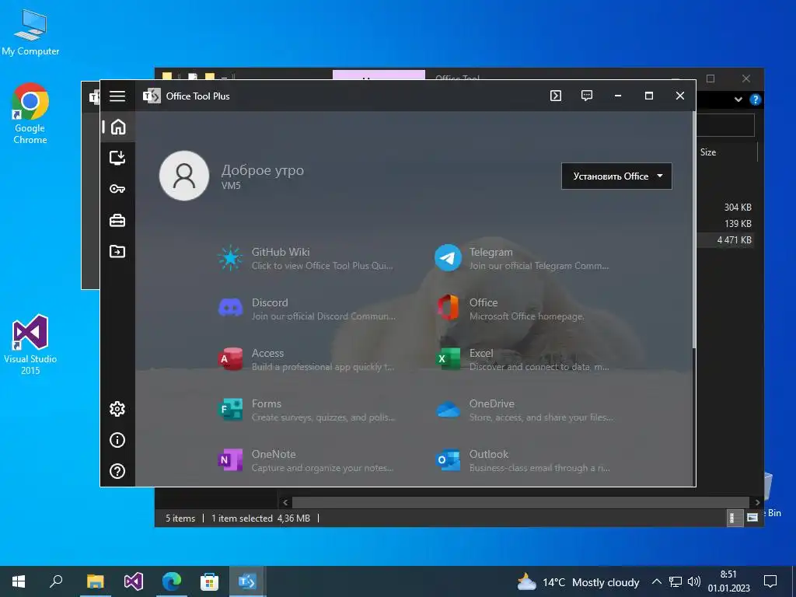Open the notification center icon
The image size is (796, 597).
point(770,581)
